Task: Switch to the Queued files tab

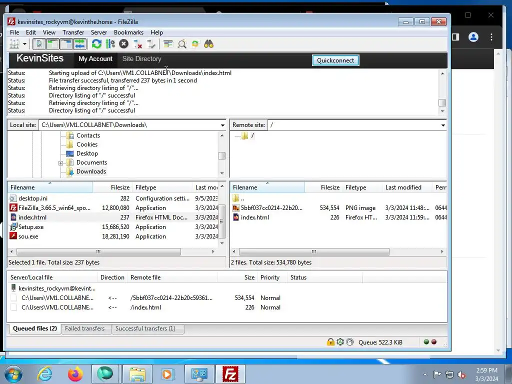Action: tap(34, 328)
